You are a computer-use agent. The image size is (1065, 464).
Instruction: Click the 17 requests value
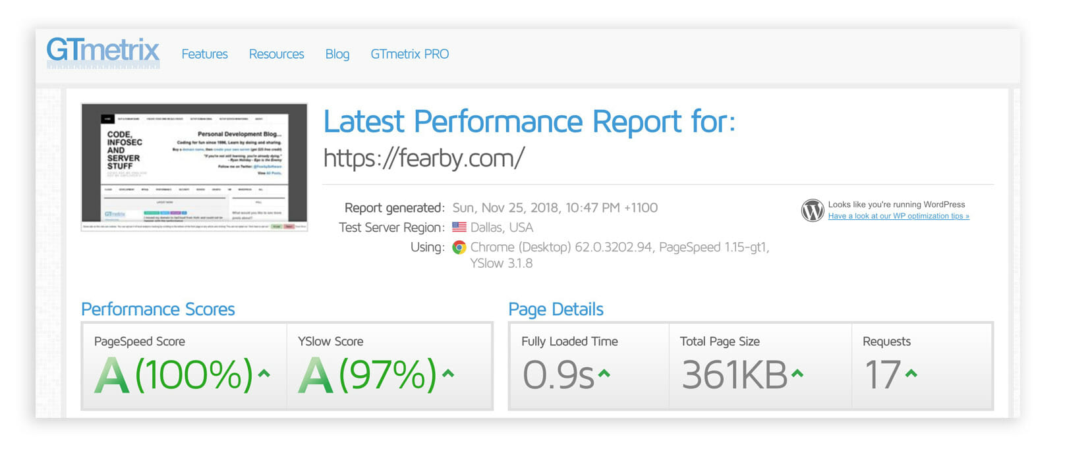click(882, 375)
